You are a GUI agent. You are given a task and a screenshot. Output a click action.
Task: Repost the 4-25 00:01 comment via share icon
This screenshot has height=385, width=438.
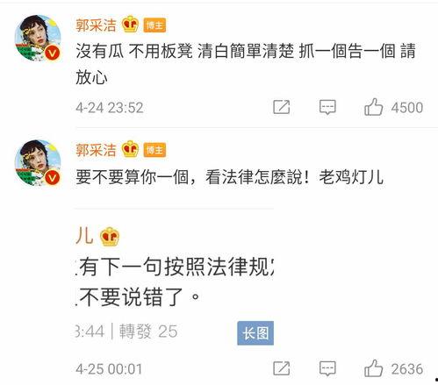click(x=282, y=368)
